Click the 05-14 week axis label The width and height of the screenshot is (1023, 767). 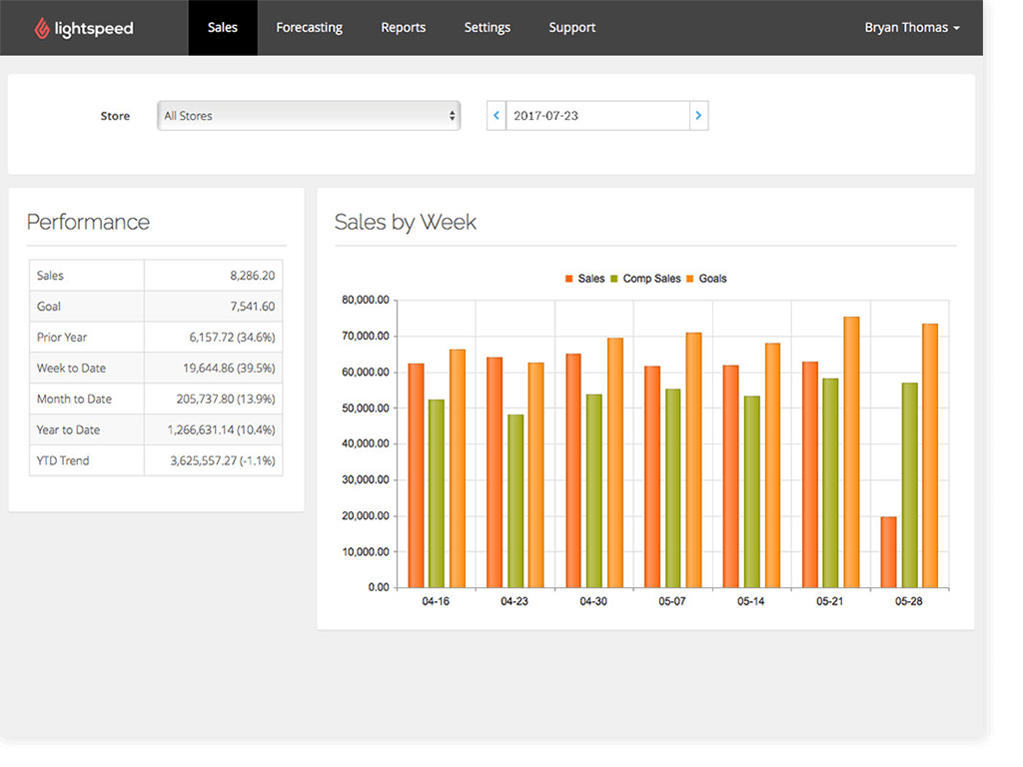click(751, 601)
